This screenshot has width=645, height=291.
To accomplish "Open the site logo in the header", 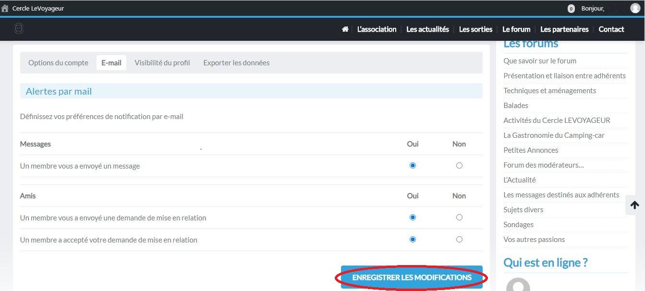I will click(x=19, y=28).
